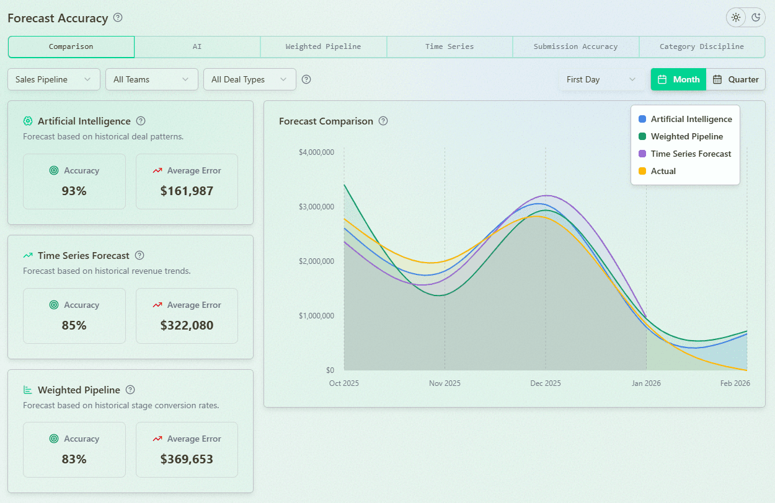775x503 pixels.
Task: Click the question mark beside Forecast Comparison
Action: (x=383, y=121)
